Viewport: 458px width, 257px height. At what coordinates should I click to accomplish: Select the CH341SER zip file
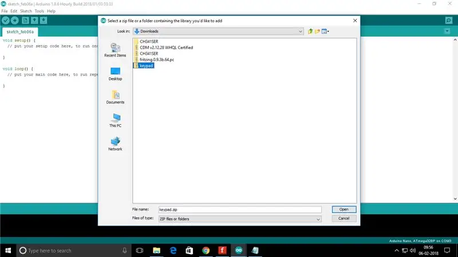click(x=146, y=54)
